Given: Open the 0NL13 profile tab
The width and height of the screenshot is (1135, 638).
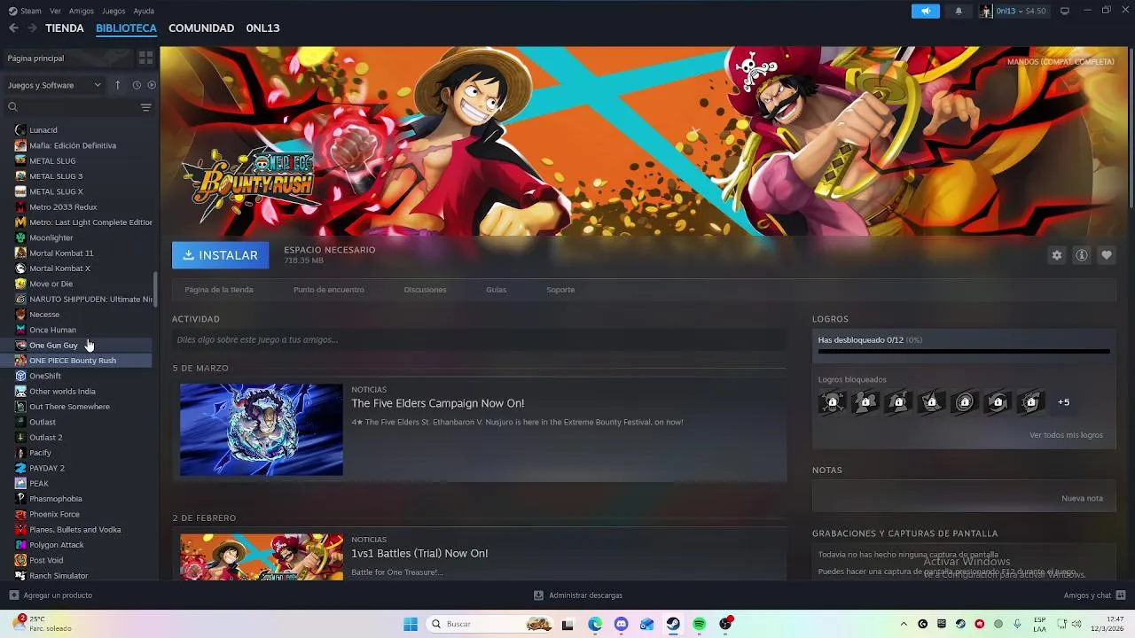Looking at the screenshot, I should [263, 28].
